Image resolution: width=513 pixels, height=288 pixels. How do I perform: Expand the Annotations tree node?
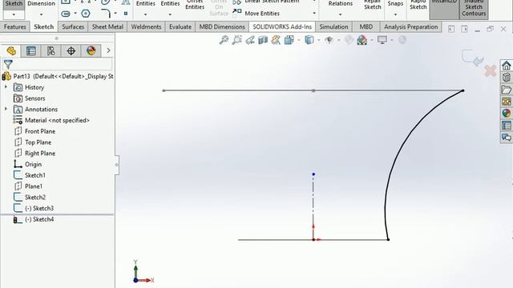[x=6, y=109]
